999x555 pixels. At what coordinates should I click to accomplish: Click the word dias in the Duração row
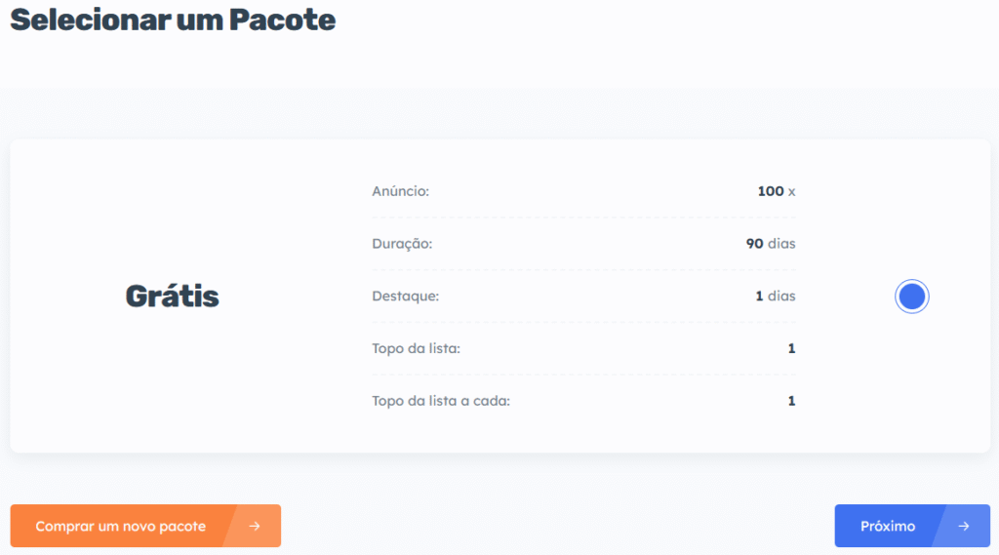[x=781, y=244]
